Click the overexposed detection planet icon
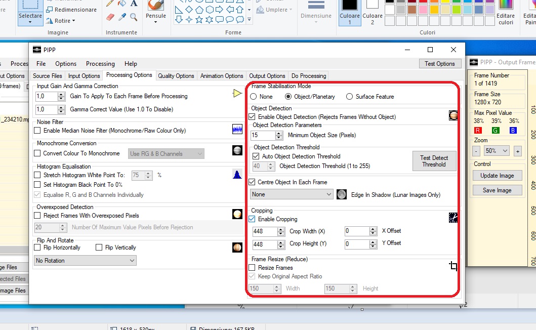 [x=237, y=215]
